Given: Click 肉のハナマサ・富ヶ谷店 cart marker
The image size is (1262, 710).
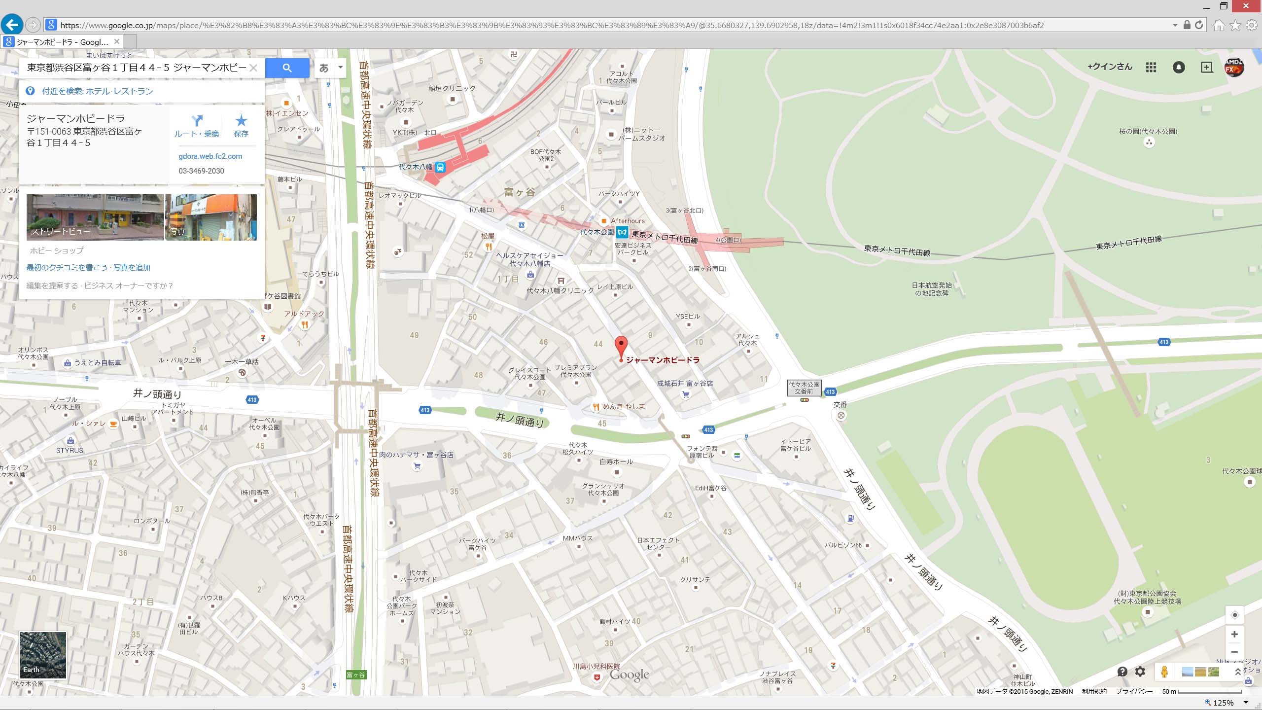Looking at the screenshot, I should 417,466.
